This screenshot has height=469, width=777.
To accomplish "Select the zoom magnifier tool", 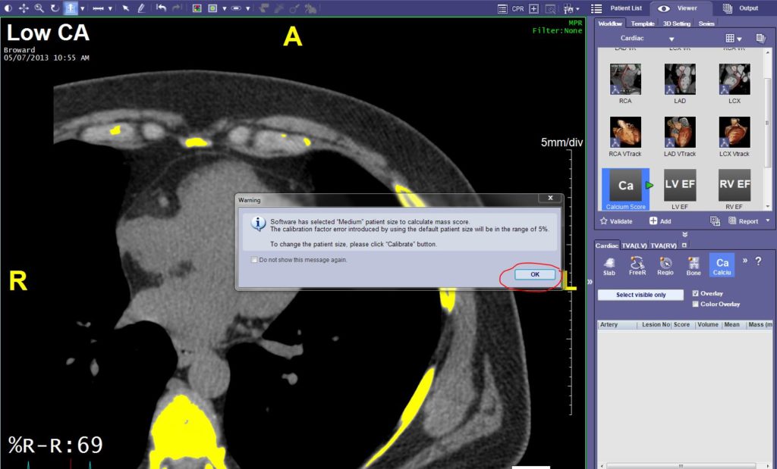I will (39, 8).
